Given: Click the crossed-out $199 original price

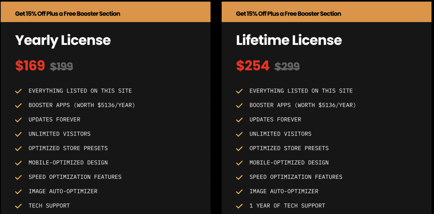Looking at the screenshot, I should click(61, 67).
